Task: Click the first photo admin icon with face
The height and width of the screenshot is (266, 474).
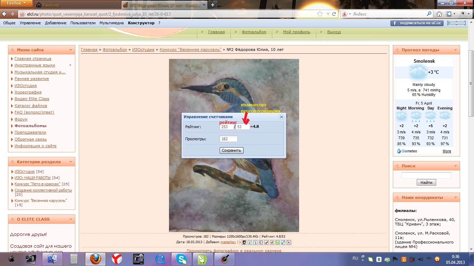Action: tap(244, 242)
